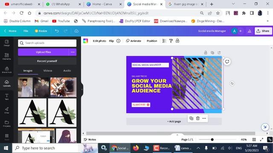Image resolution: width=273 pixels, height=153 pixels.
Task: Open Position panel
Action: (x=152, y=41)
